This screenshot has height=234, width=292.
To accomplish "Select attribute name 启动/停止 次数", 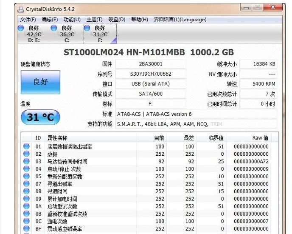I will pos(64,169).
